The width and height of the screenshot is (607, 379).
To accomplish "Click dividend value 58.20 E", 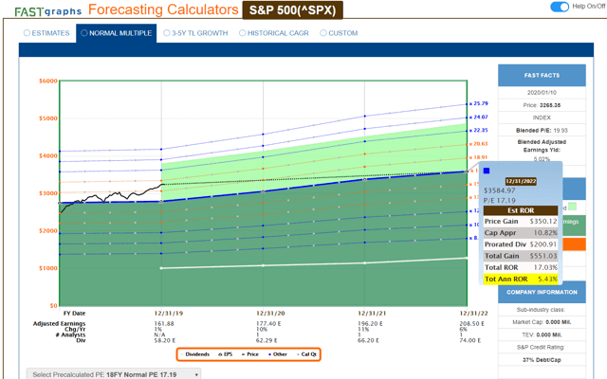I will [164, 341].
